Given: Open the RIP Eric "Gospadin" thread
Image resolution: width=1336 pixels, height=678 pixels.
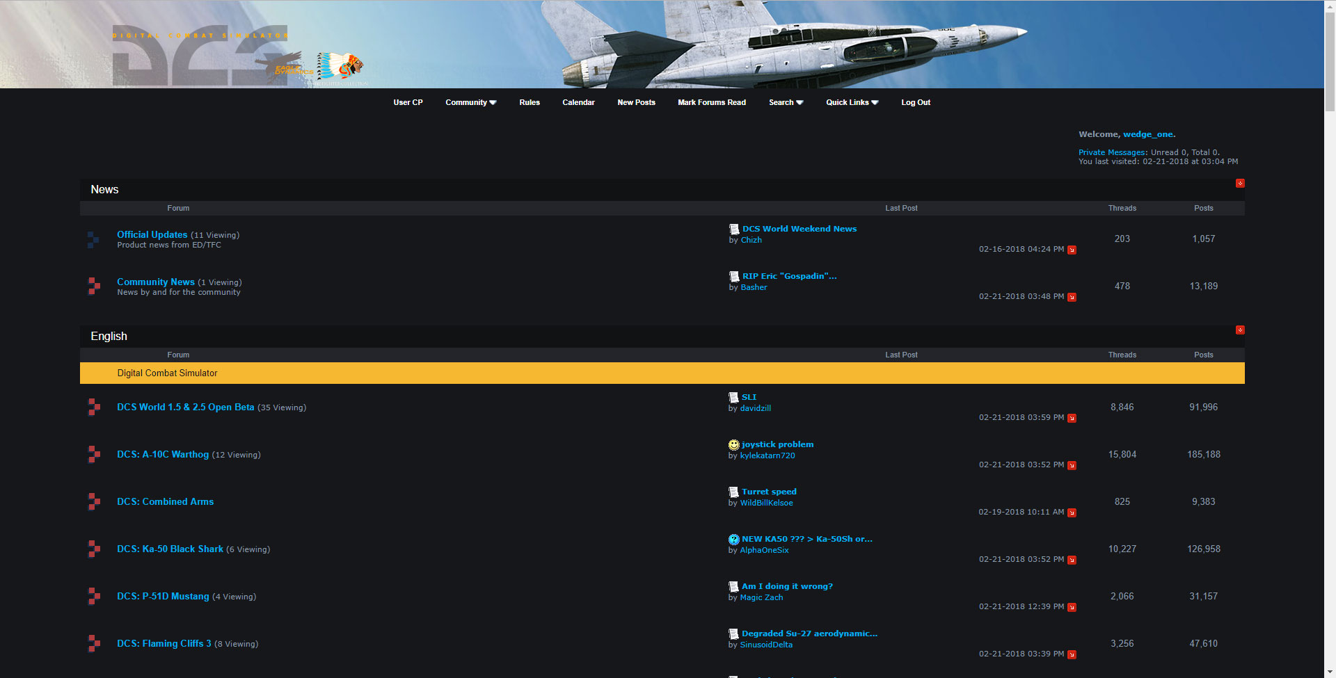Looking at the screenshot, I should pos(790,276).
